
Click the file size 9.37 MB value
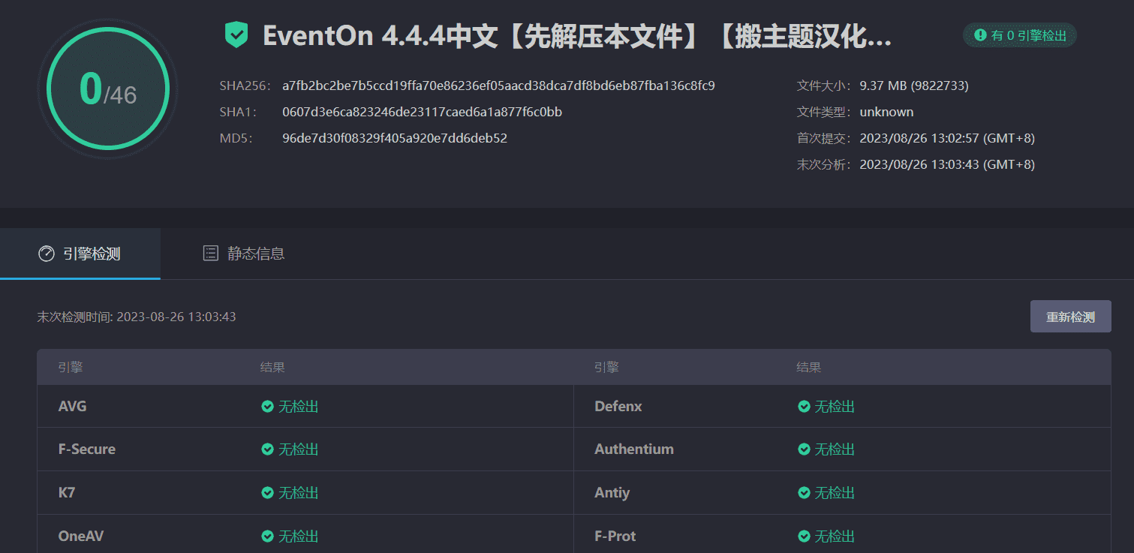coord(914,86)
